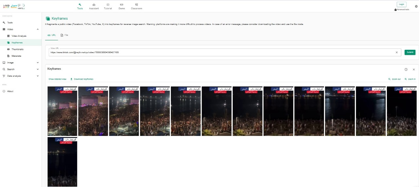This screenshot has height=187, width=419.
Task: Close the Keyframes results panel
Action: point(414,69)
